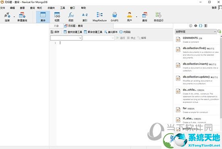Screen dimensions: 222x149
Task: Click the MapReduce toolbar icon
Action: (x=100, y=17)
